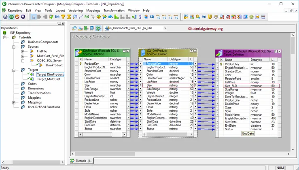Collapse the ODBC_SQL_Server node

[x=23, y=61]
